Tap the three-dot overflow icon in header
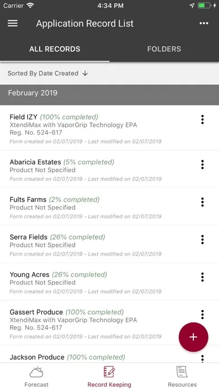The image size is (219, 389). [203, 23]
